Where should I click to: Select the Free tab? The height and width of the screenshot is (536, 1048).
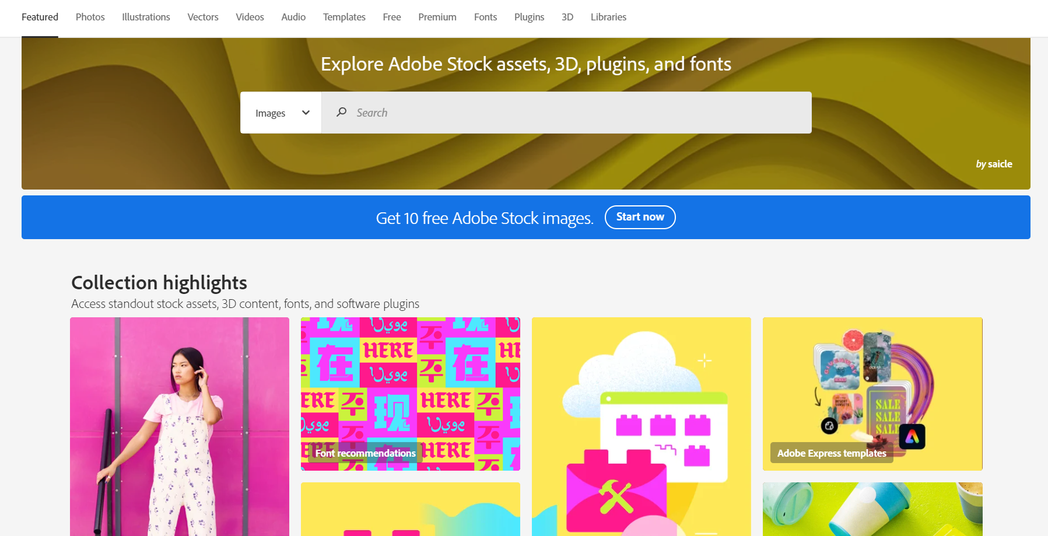(392, 17)
